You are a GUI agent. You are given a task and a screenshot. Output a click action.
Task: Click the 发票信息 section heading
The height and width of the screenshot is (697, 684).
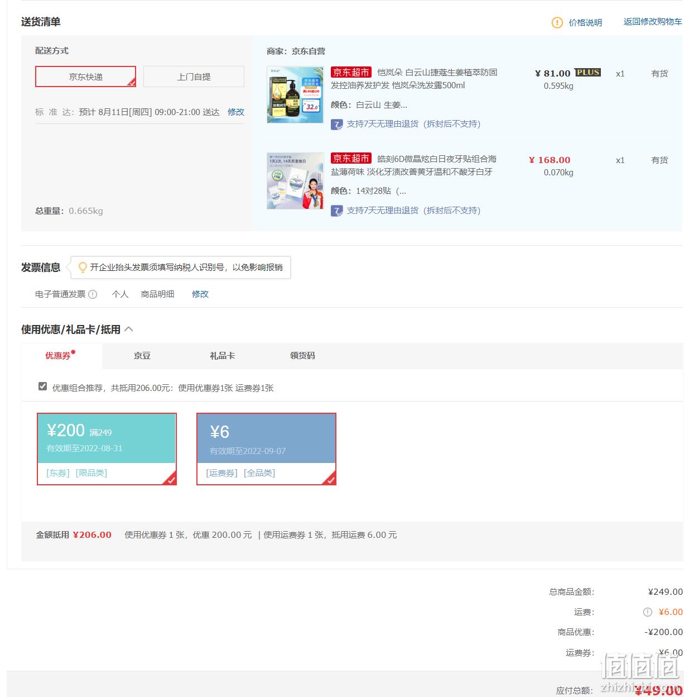coord(41,268)
